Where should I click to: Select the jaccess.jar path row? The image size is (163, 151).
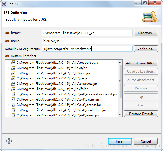click(x=59, y=105)
